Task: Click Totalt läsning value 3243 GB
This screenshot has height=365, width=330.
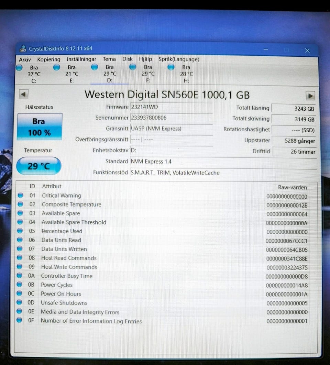Action: (294, 109)
